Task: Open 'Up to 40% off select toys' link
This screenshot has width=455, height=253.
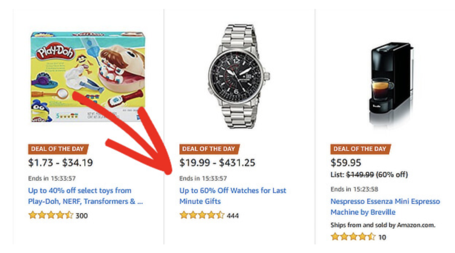Action: tap(86, 196)
